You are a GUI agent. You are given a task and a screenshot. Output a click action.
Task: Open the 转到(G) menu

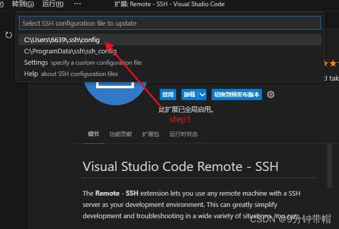click(23, 4)
